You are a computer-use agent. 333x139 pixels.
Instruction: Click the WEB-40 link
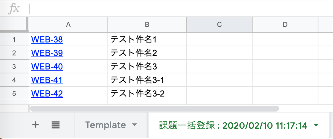[x=47, y=67]
